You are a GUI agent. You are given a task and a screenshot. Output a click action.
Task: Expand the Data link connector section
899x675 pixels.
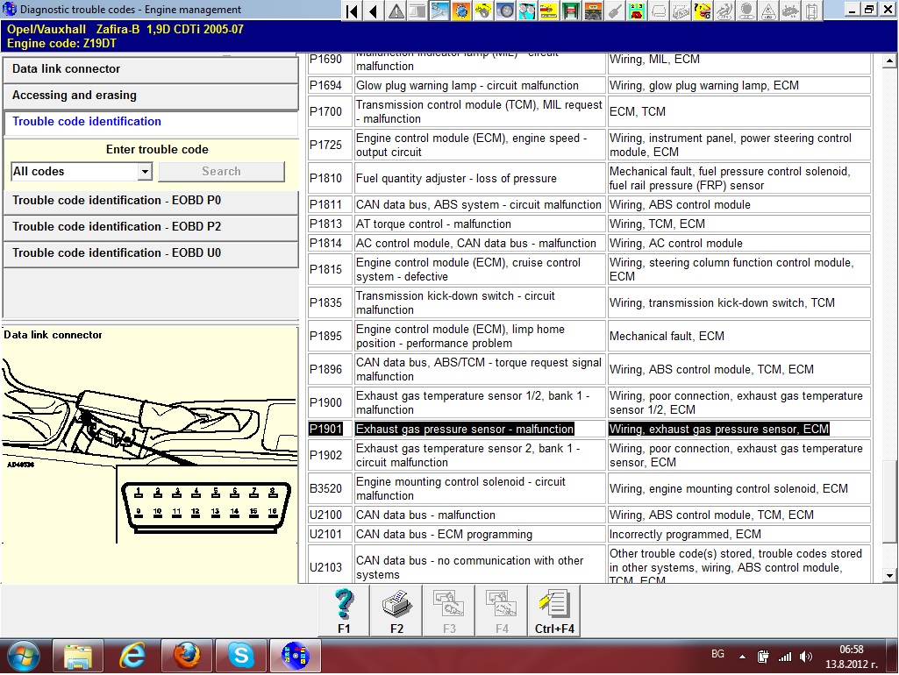151,69
